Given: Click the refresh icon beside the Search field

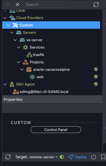Looking at the screenshot, I should (x=96, y=5).
